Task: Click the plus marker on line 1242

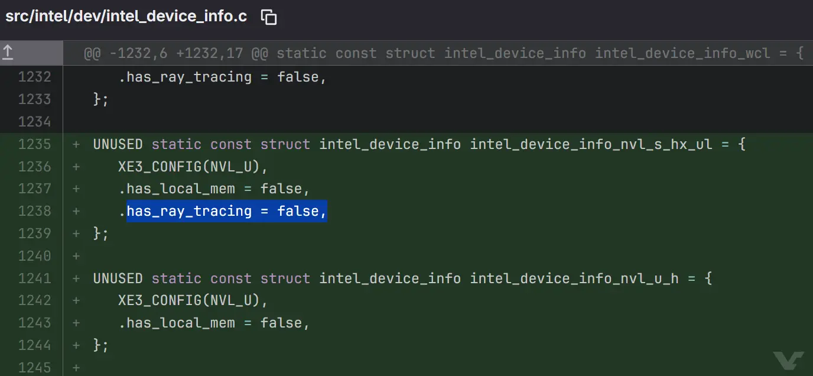Action: click(x=76, y=300)
